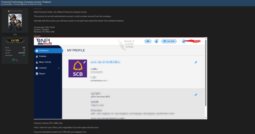Click the Portfolio gavel icon
Image resolution: width=255 pixels, height=134 pixels.
click(37, 56)
